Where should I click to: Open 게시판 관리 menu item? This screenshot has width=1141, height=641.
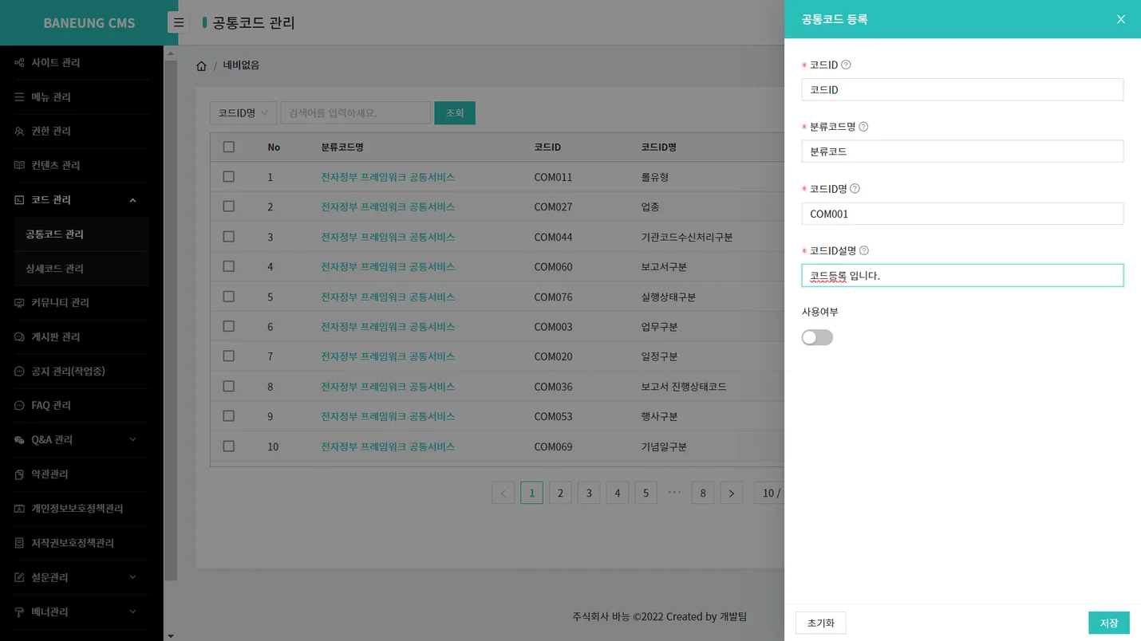click(x=81, y=336)
